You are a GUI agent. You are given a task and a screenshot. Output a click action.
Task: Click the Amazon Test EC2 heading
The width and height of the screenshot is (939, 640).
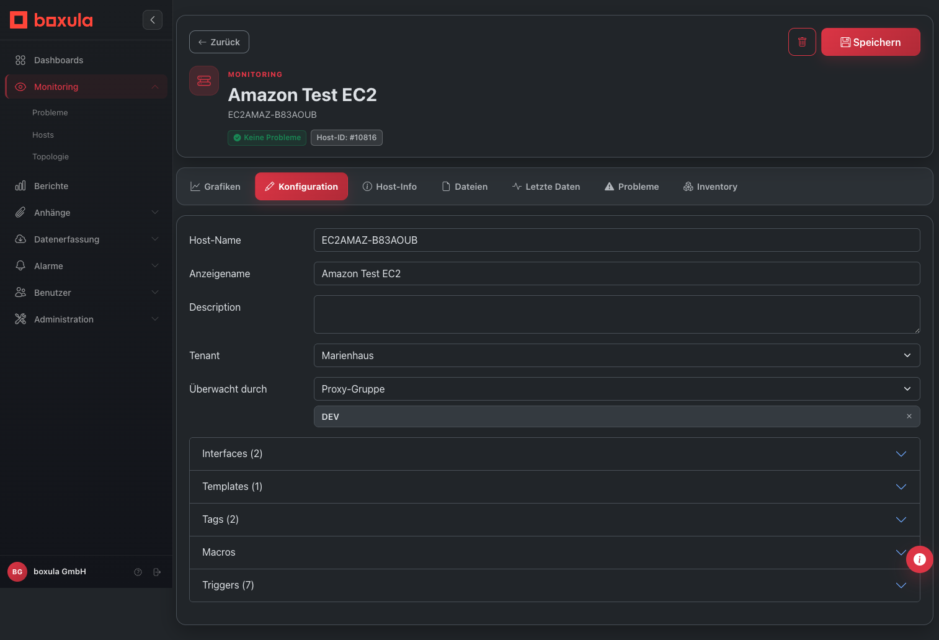click(x=303, y=95)
